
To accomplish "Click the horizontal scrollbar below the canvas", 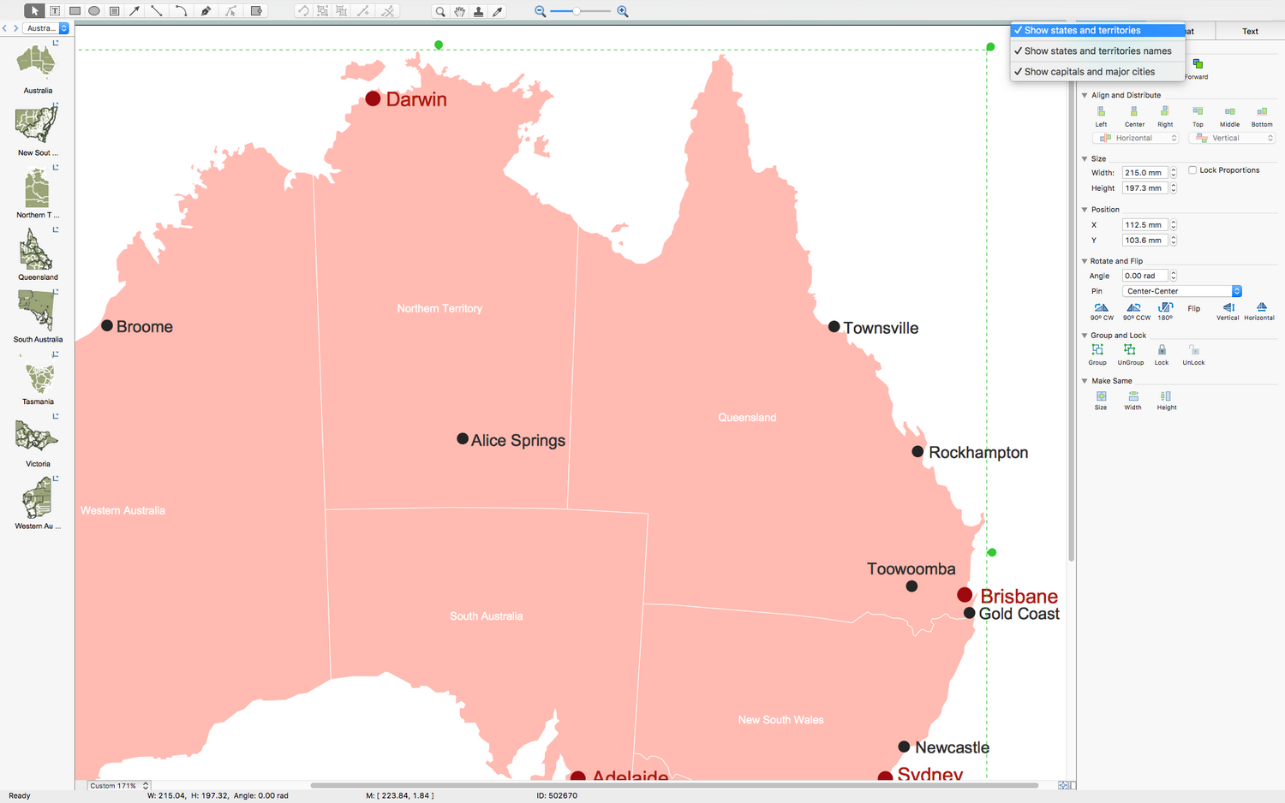I will [674, 785].
